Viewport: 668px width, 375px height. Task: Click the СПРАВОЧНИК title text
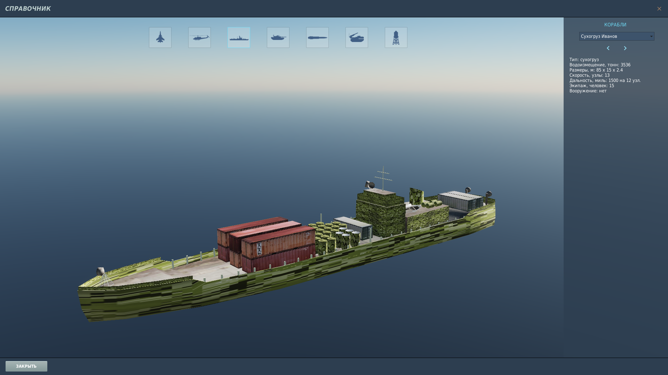(x=28, y=9)
